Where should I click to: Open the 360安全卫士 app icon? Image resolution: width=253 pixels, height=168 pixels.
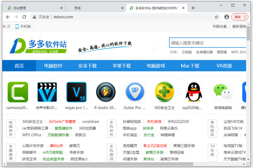tap(164, 92)
